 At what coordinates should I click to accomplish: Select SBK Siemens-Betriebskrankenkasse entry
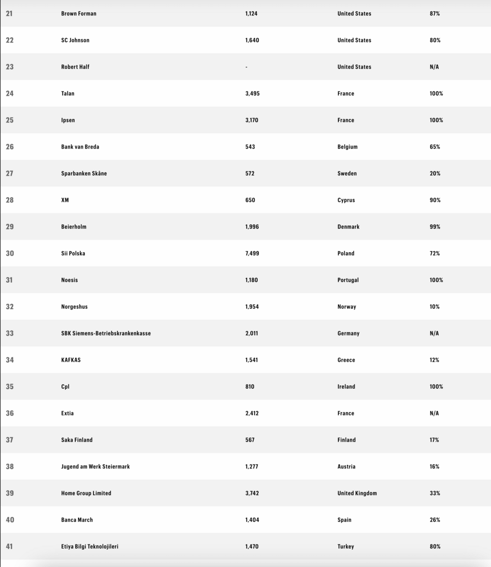pyautogui.click(x=106, y=333)
